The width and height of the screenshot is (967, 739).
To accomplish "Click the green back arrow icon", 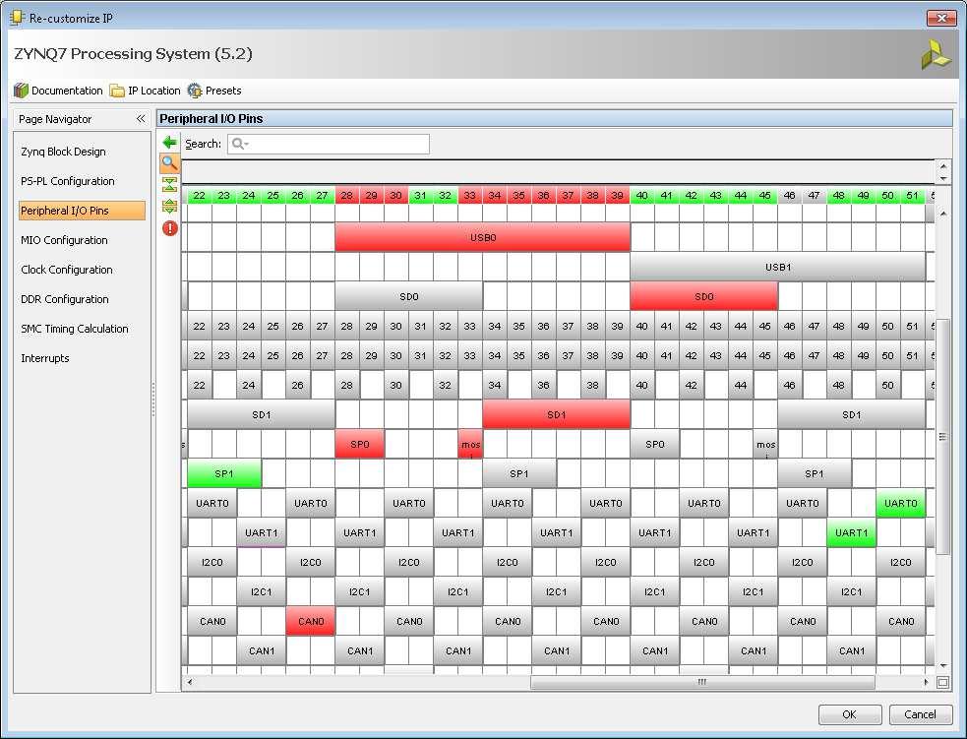I will pos(169,143).
